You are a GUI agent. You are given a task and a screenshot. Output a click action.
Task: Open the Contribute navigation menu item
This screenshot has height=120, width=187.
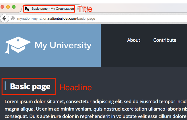pyautogui.click(x=165, y=40)
